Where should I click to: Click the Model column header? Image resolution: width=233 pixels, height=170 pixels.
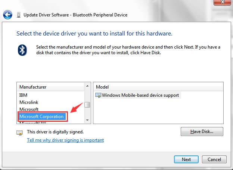pyautogui.click(x=158, y=87)
